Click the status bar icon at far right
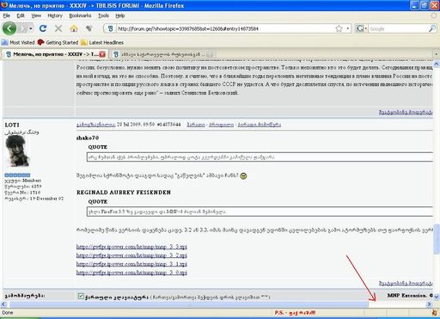440x319 pixels. point(435,312)
